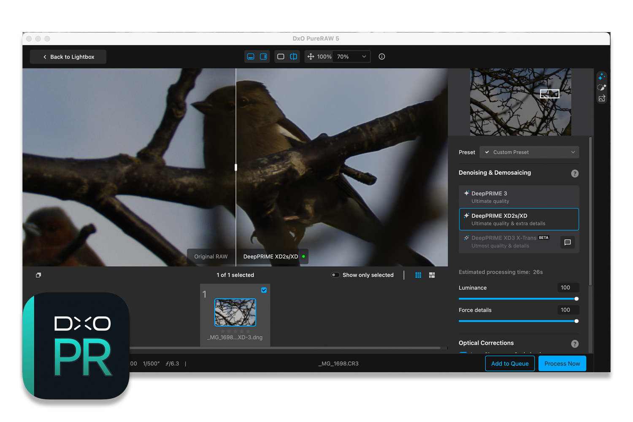Open the Custom Preset dropdown

click(529, 152)
